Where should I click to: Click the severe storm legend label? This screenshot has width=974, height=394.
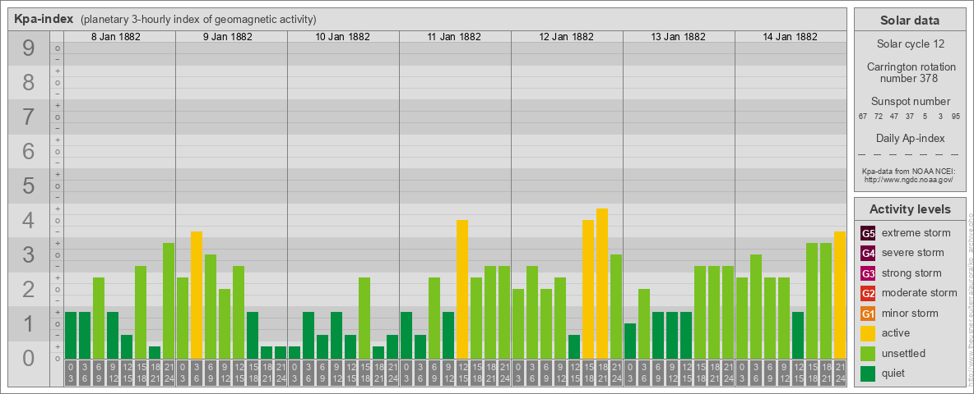coord(913,253)
